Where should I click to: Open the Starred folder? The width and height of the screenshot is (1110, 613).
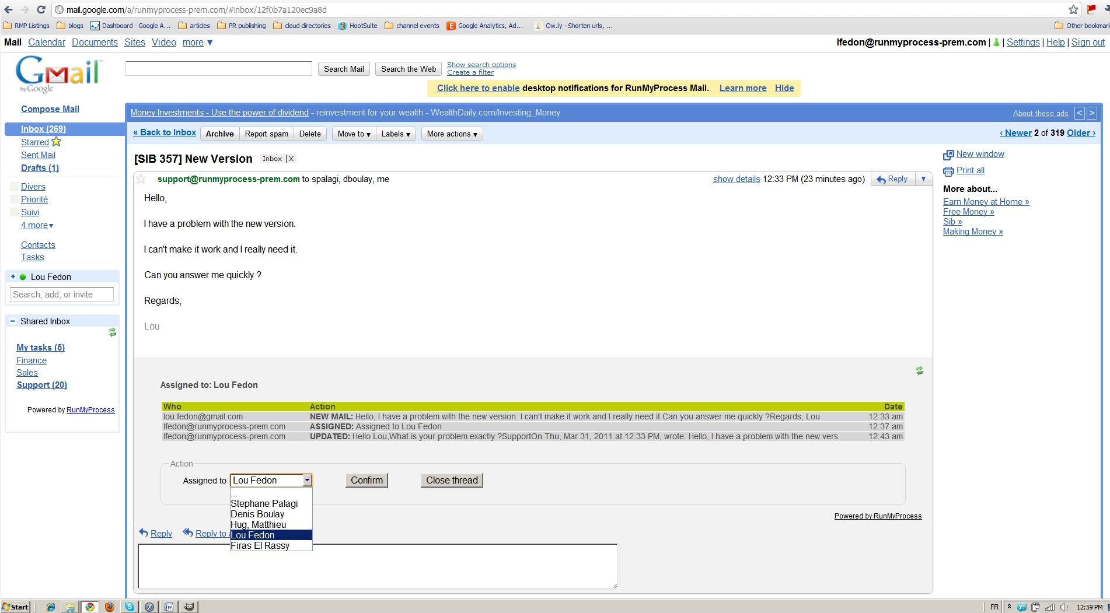pos(35,142)
